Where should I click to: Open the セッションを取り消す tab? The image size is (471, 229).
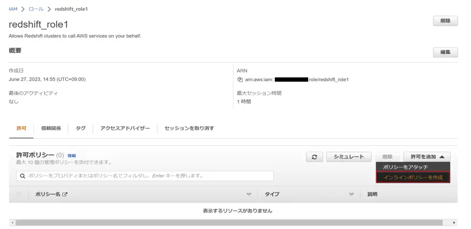click(x=189, y=129)
